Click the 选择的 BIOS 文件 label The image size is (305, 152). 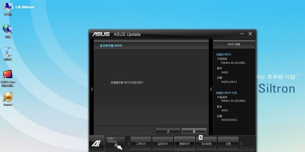point(226,93)
